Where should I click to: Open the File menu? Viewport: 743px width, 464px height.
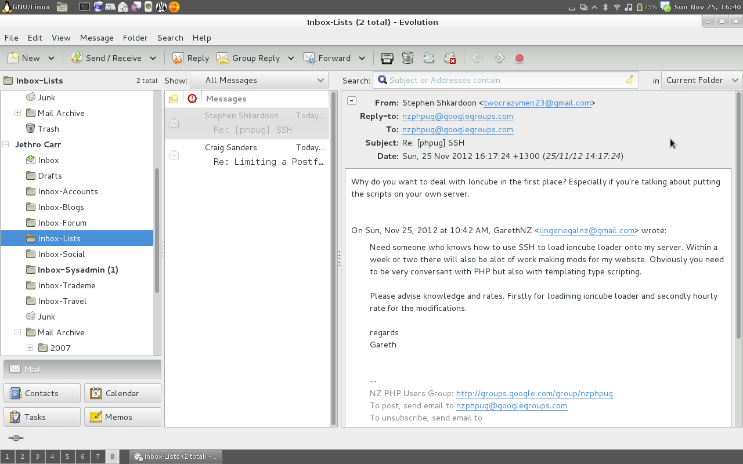(x=12, y=38)
